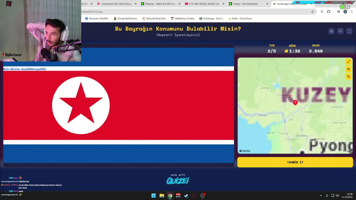Open the Chrome profile avatar

tap(345, 12)
